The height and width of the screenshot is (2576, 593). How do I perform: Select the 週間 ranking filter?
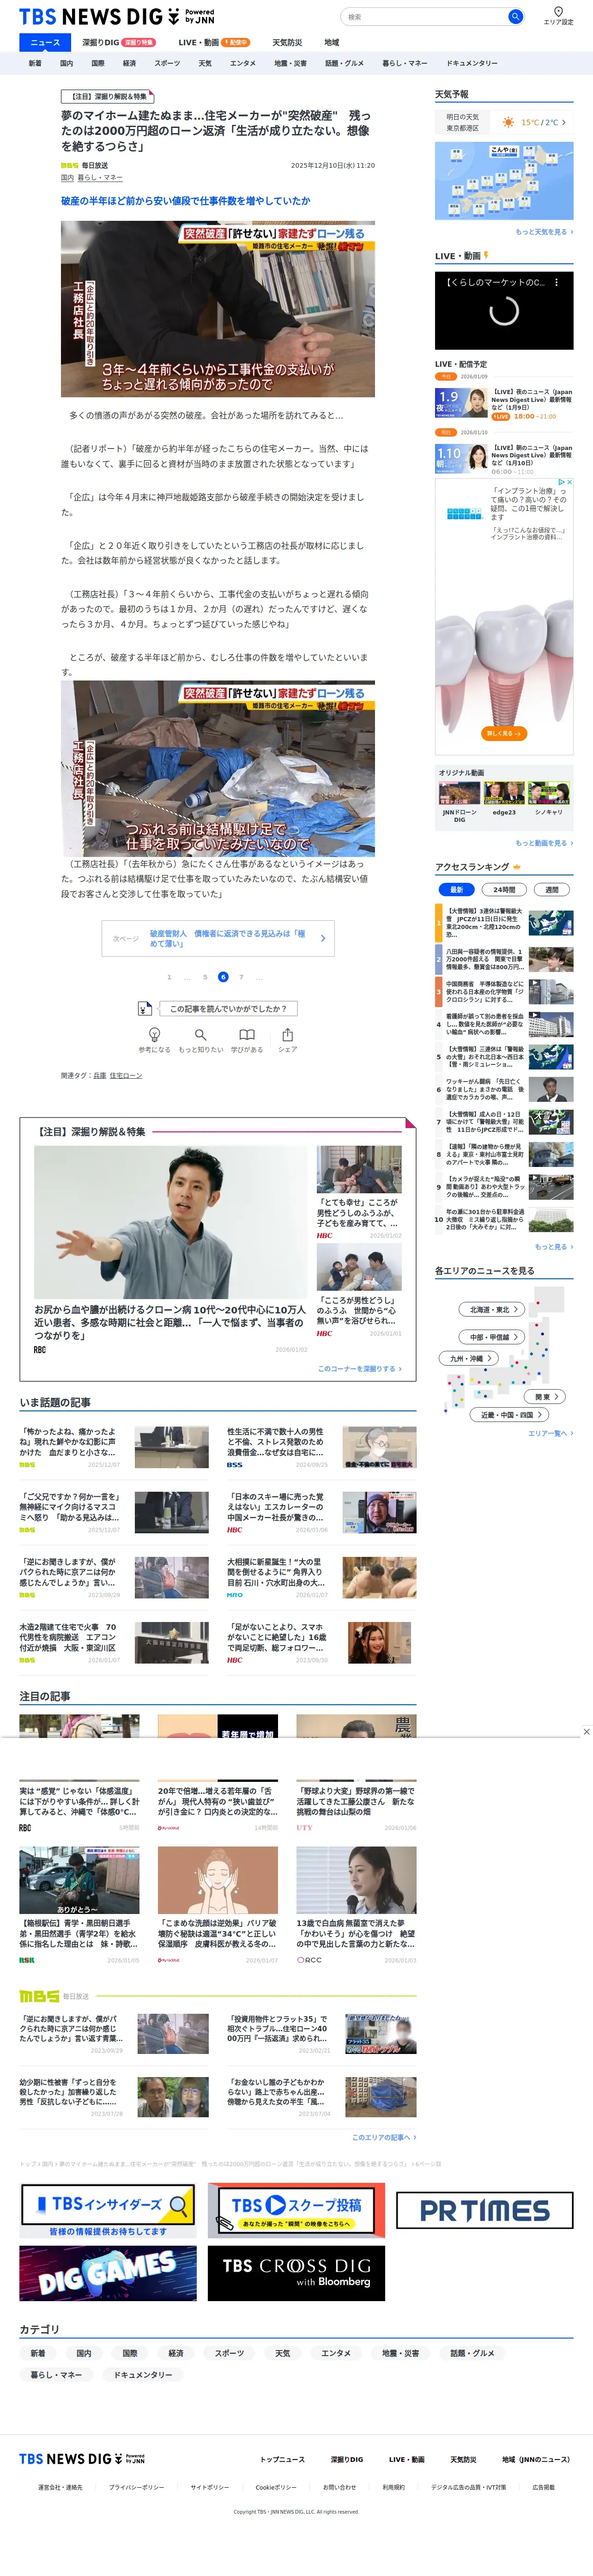click(552, 890)
